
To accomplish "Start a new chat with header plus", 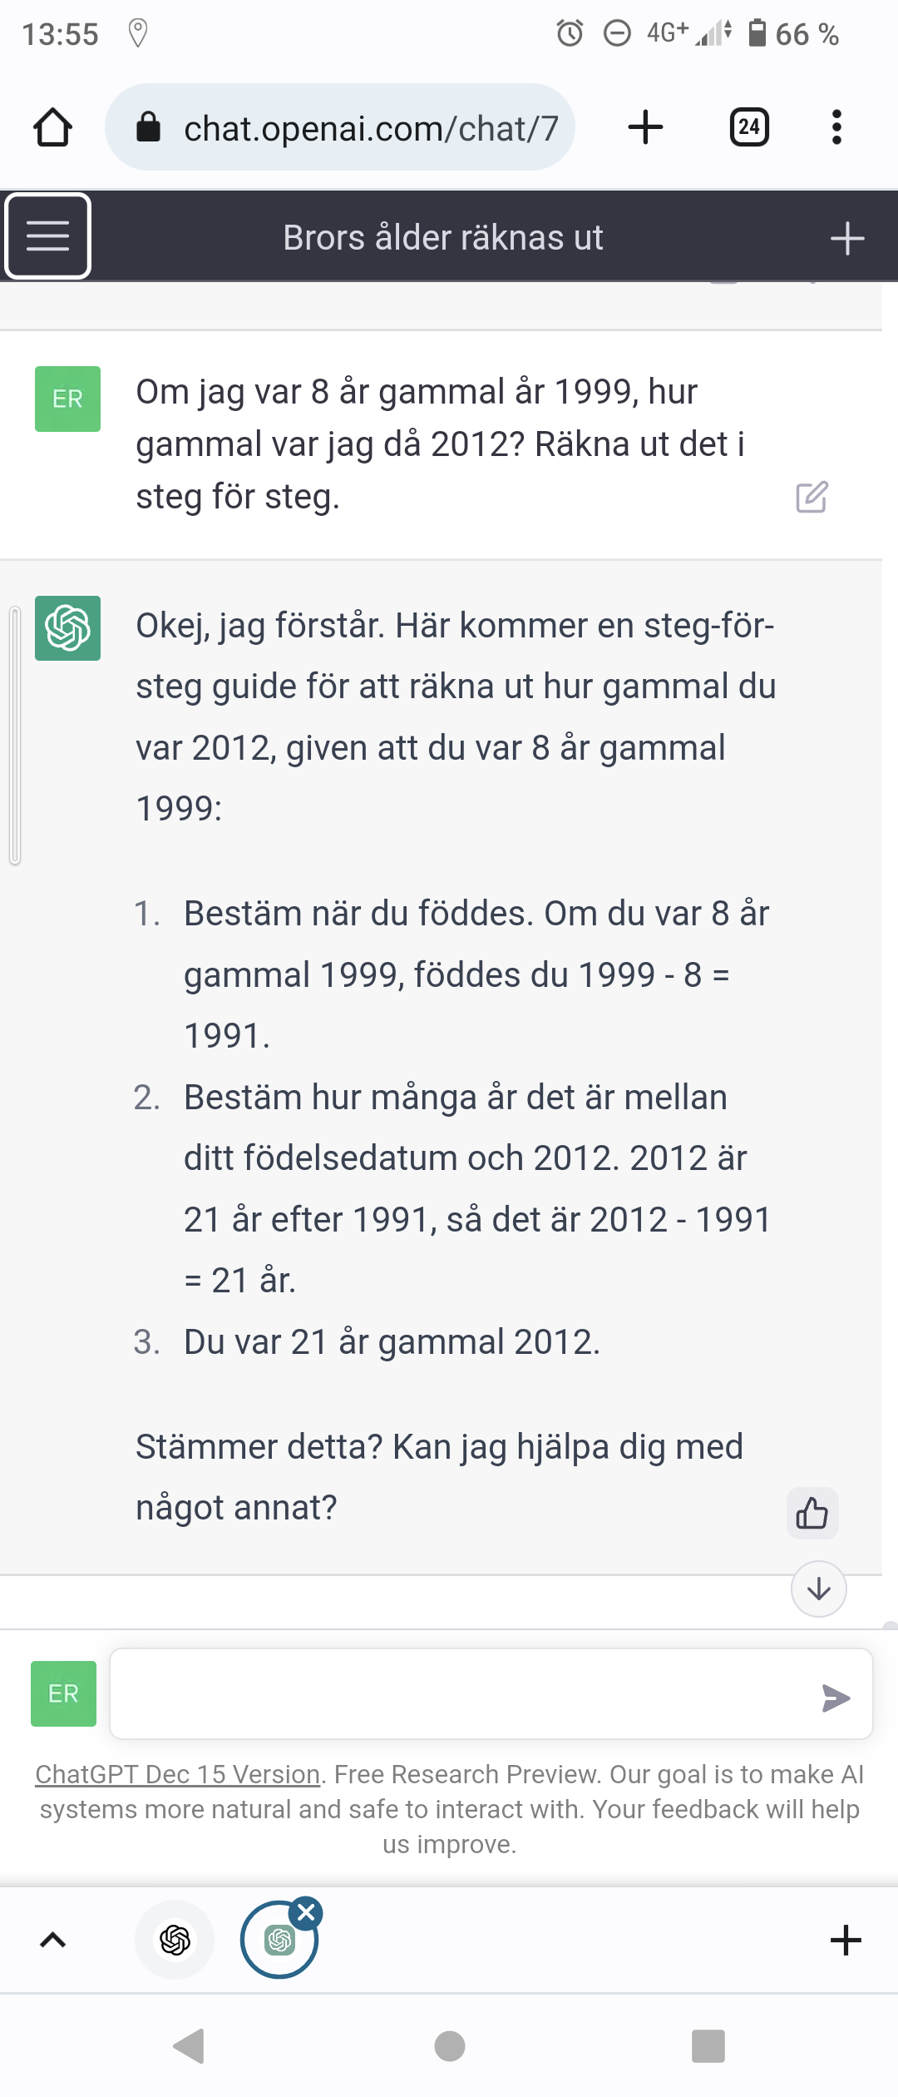I will 846,238.
